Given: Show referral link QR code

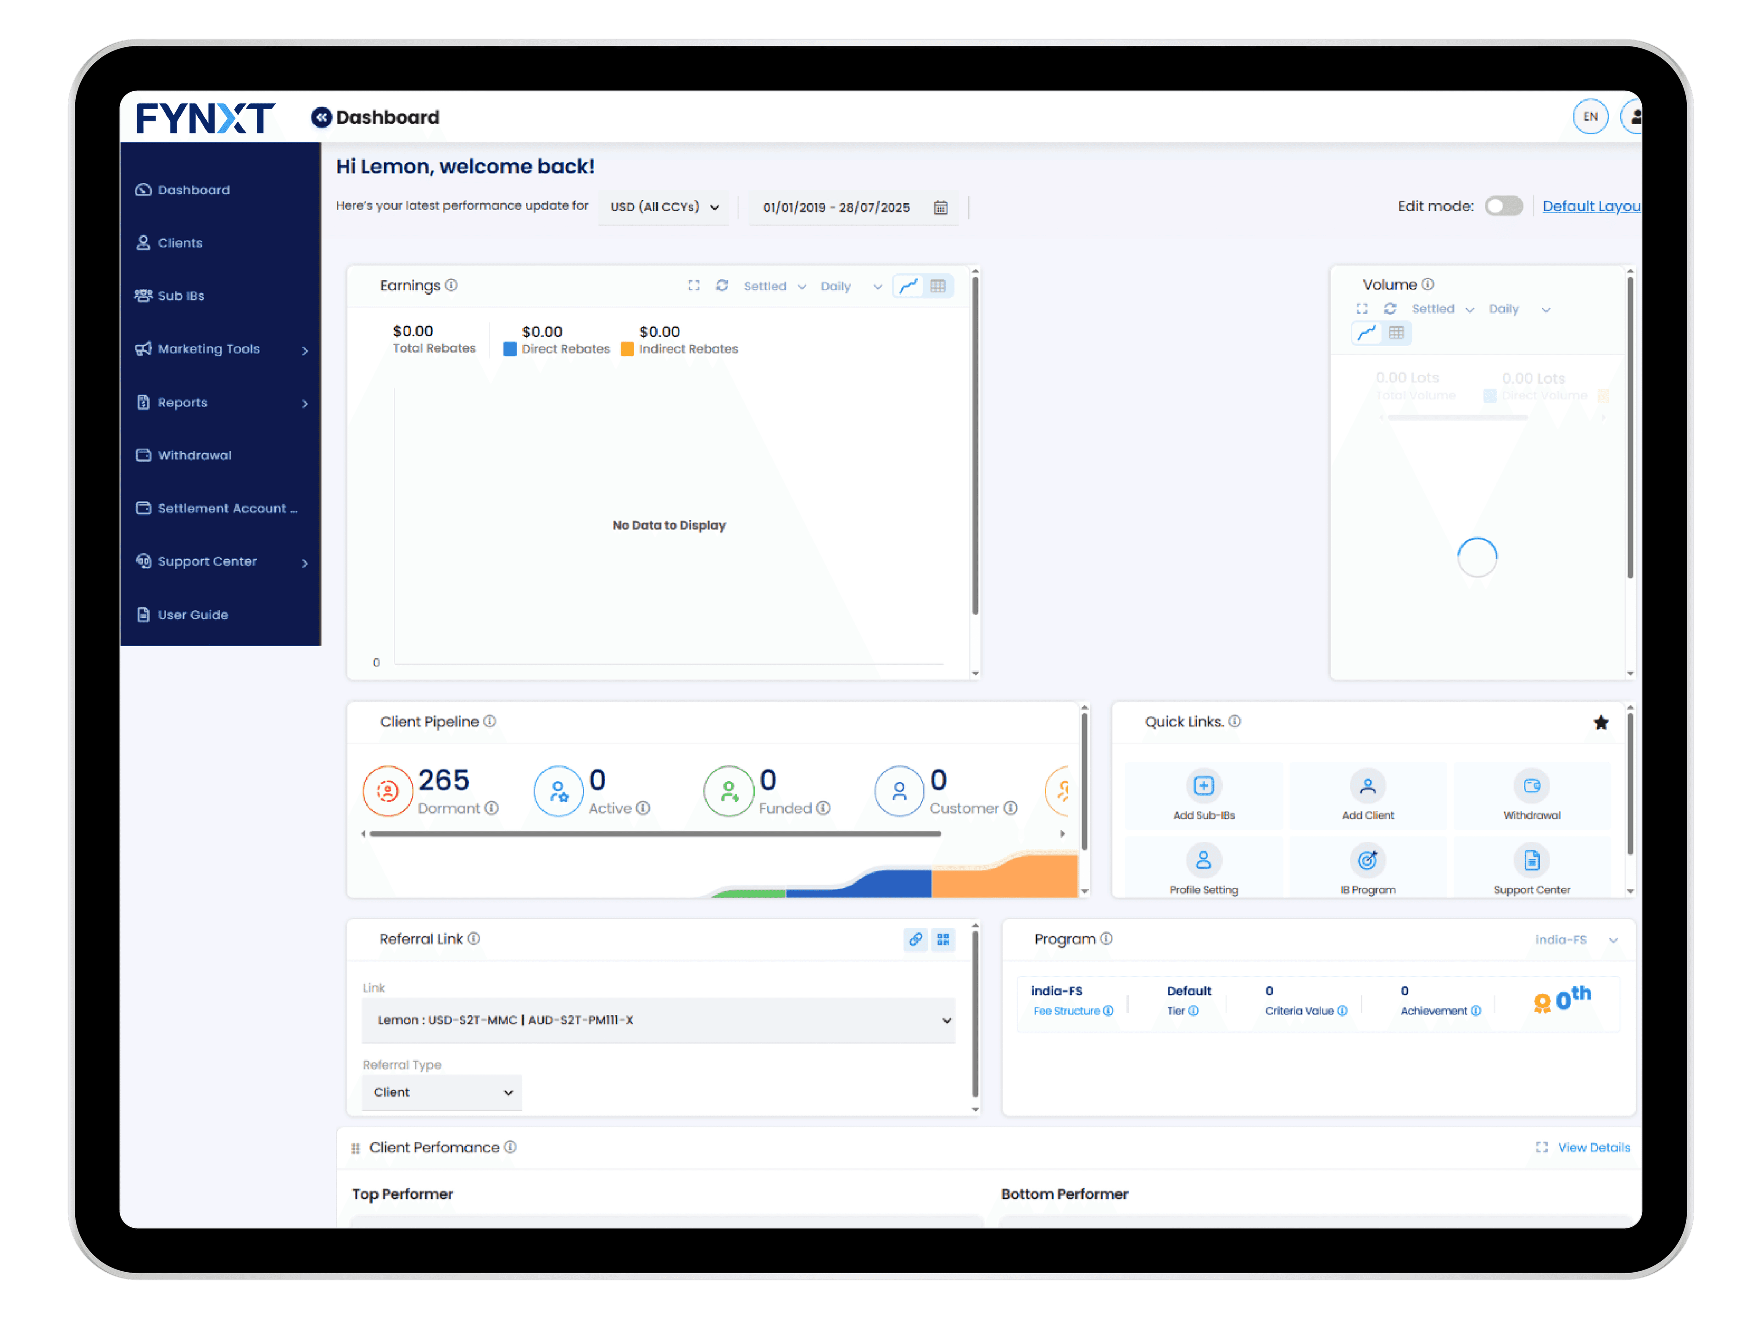Looking at the screenshot, I should (x=943, y=940).
